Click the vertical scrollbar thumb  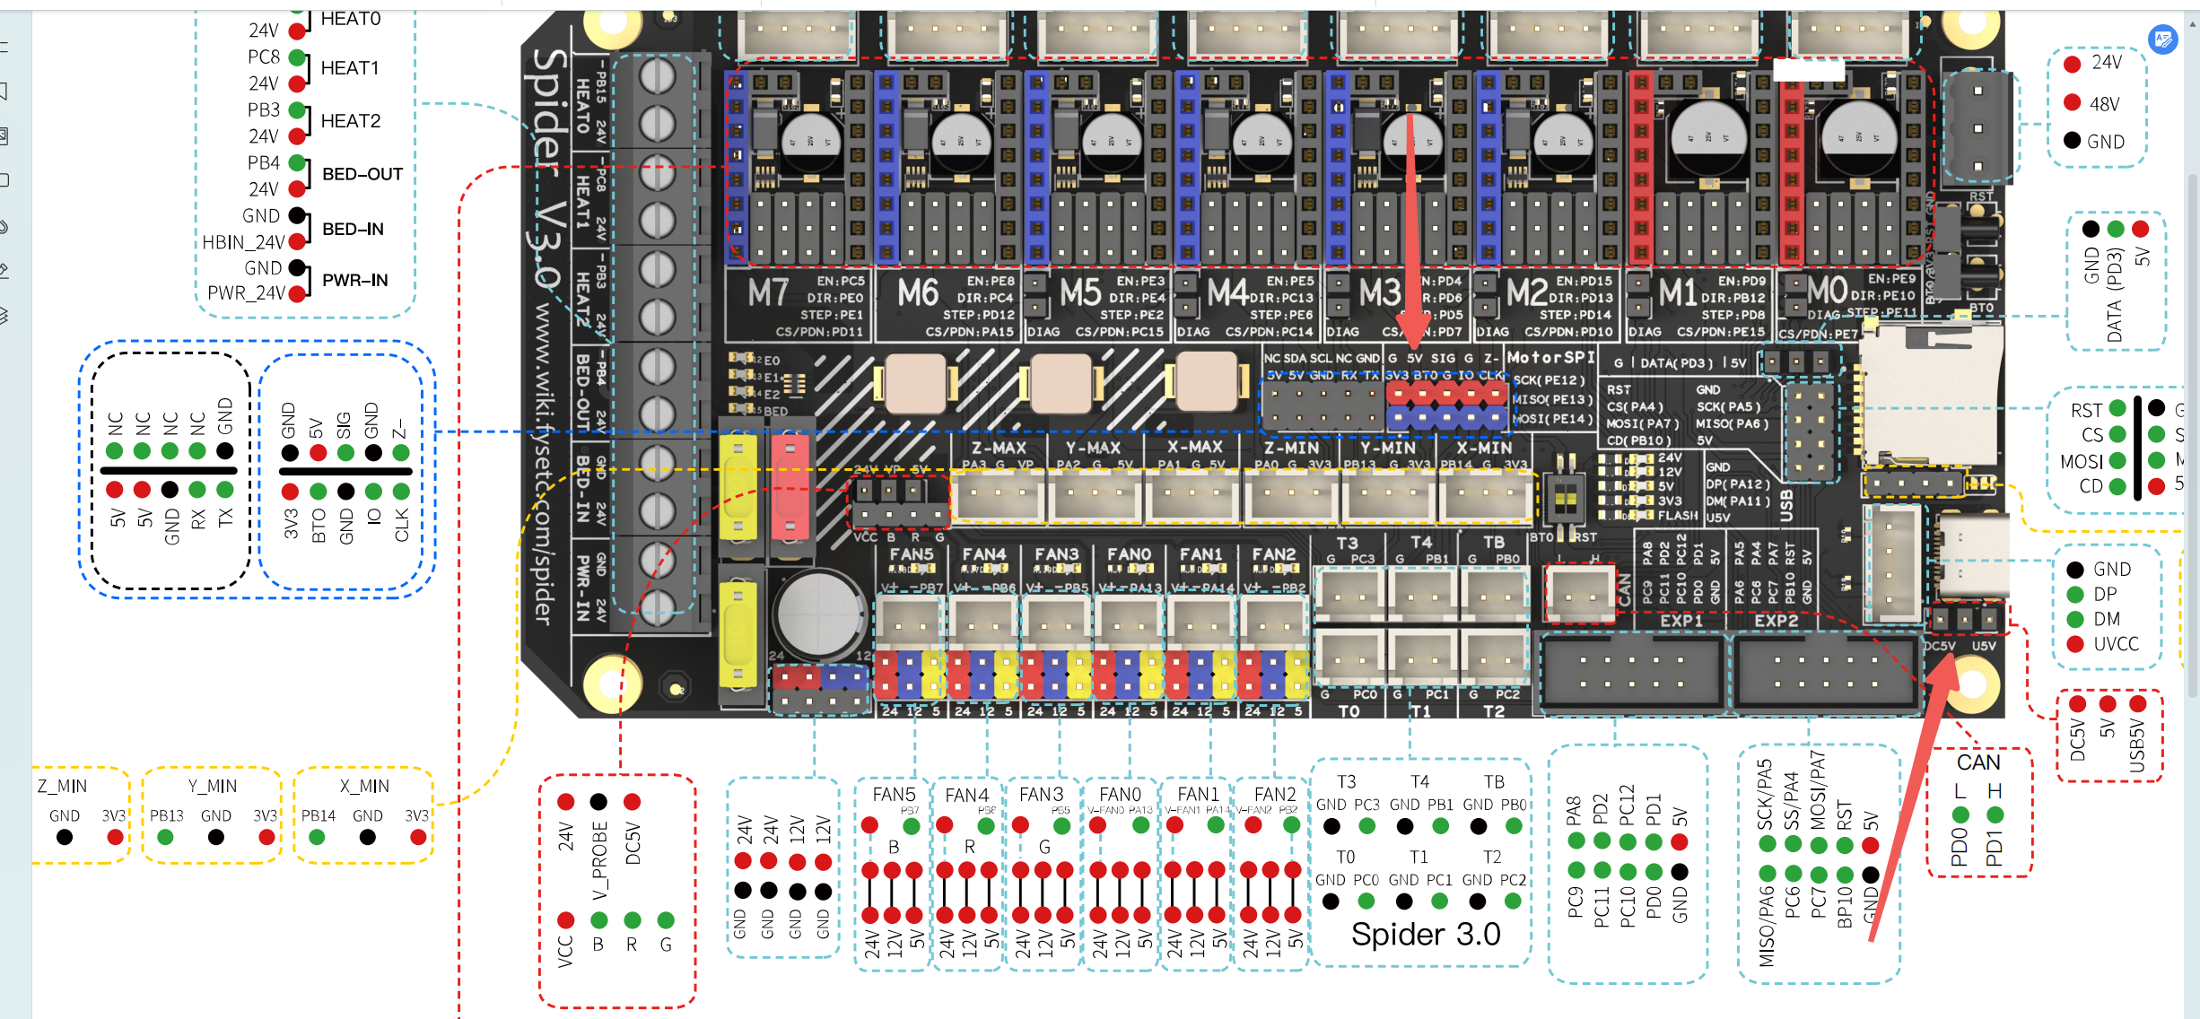point(2192,435)
